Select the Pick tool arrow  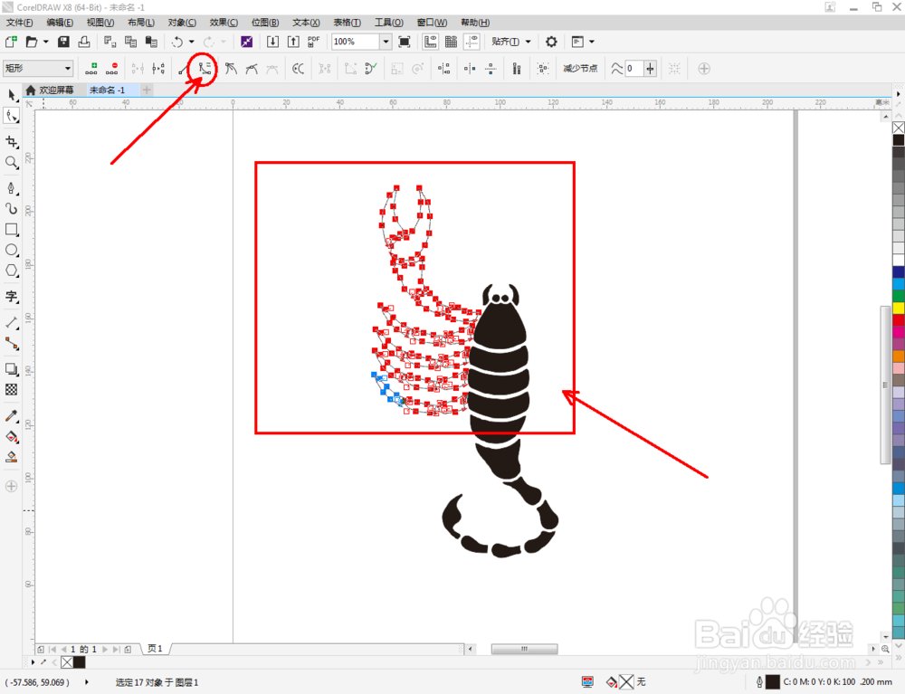(x=12, y=95)
